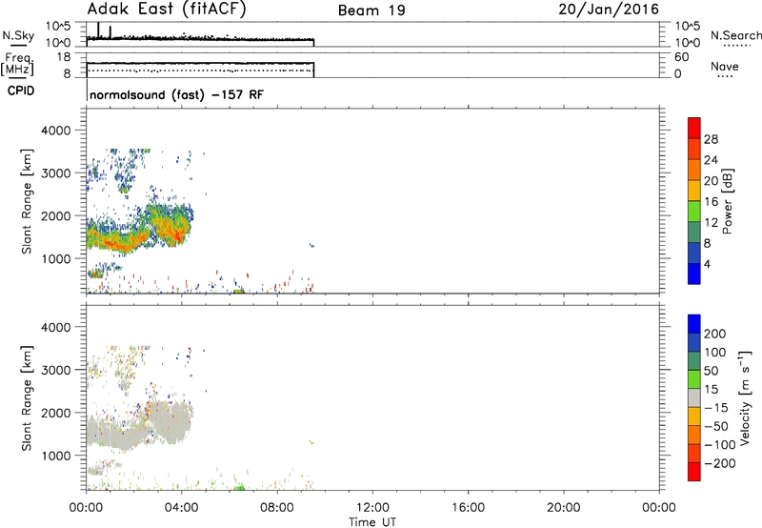Image resolution: width=762 pixels, height=528 pixels.
Task: Click blue bottom of Power colorbar
Action: (x=694, y=274)
